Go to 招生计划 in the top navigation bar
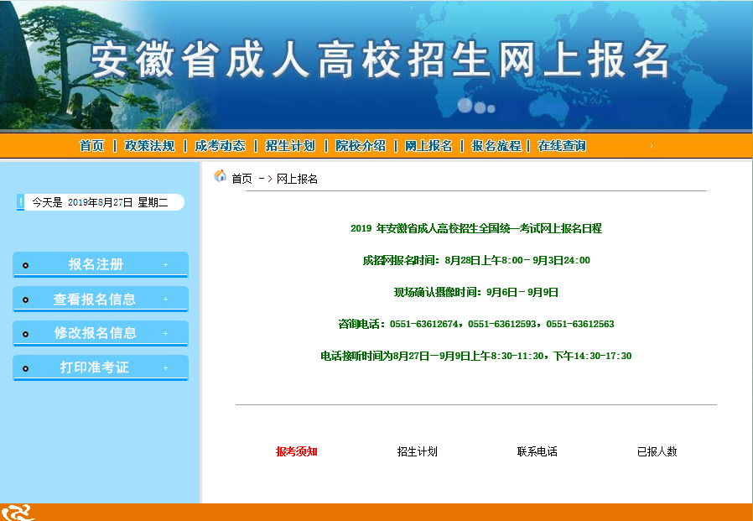753x521 pixels. pyautogui.click(x=290, y=146)
